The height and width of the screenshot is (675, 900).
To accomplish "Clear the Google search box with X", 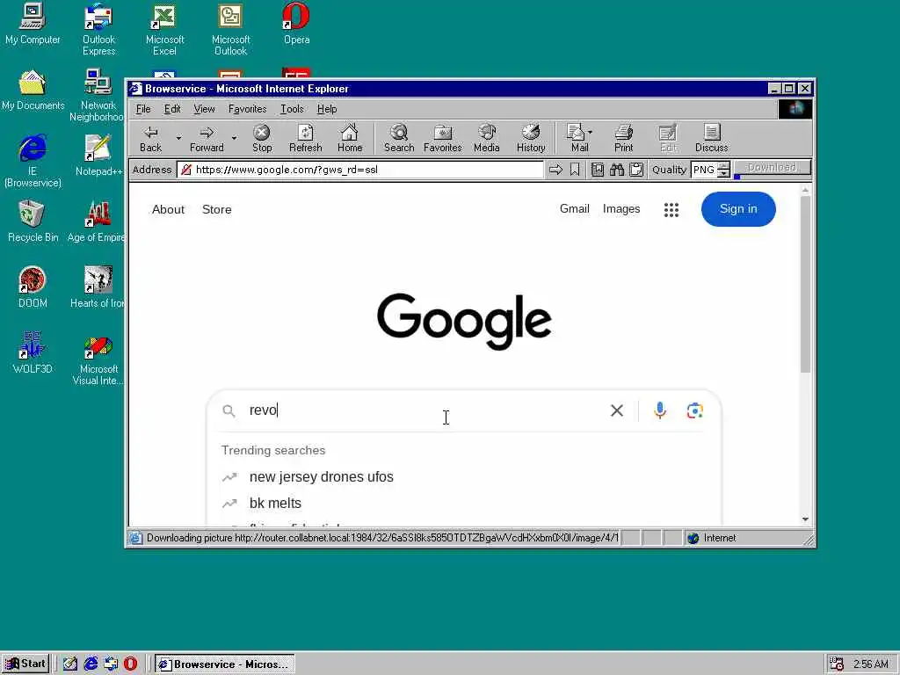I will pyautogui.click(x=617, y=410).
